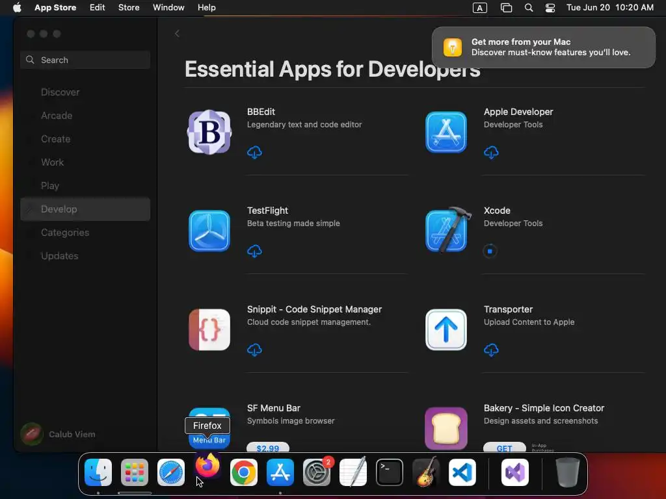The image size is (666, 499).
Task: Open Categories in the sidebar
Action: [85, 233]
